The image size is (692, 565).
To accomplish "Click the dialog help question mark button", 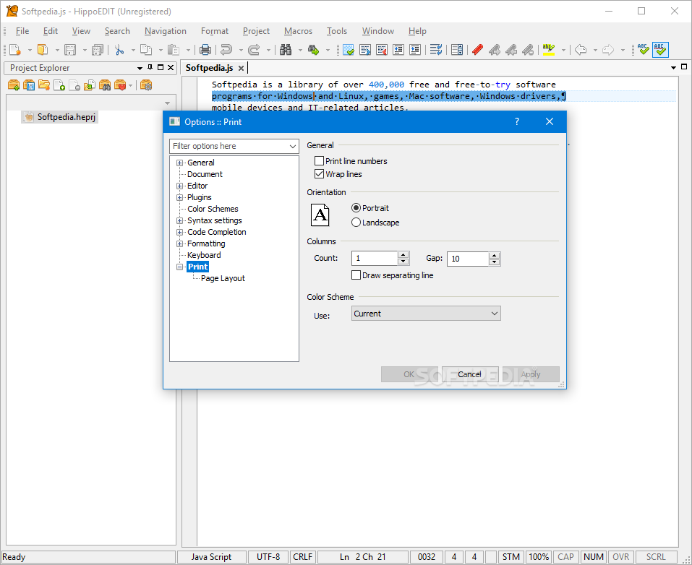I will tap(517, 121).
